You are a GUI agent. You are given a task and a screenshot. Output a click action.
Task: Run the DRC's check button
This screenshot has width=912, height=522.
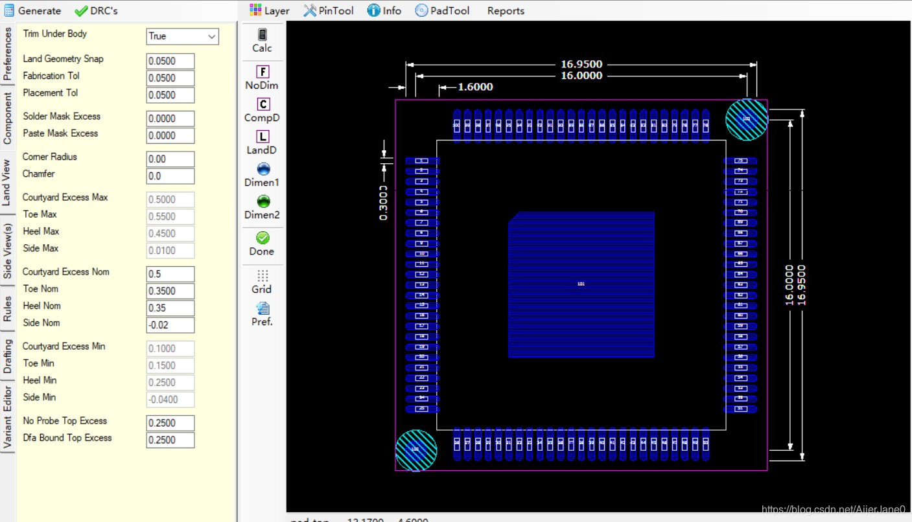click(x=96, y=10)
